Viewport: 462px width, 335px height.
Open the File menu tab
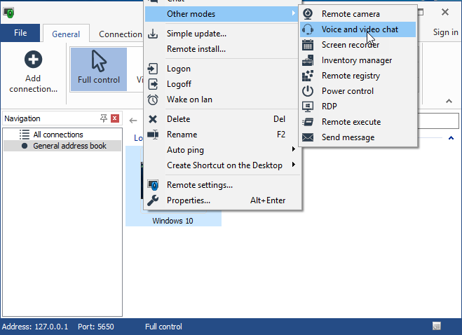[x=20, y=33]
